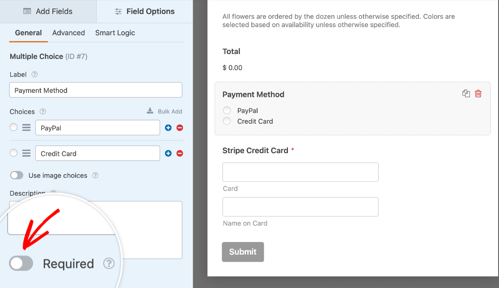
Task: Edit the PayPal choice text field
Action: [98, 127]
